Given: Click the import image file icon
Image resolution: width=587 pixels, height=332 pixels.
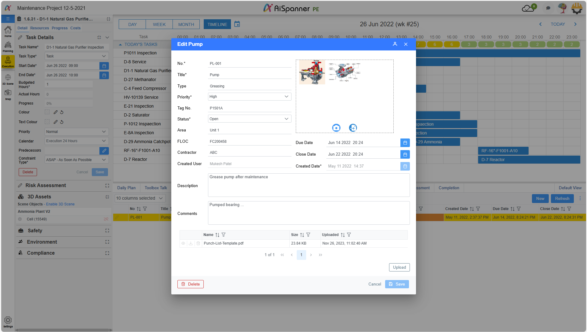Looking at the screenshot, I should (353, 128).
